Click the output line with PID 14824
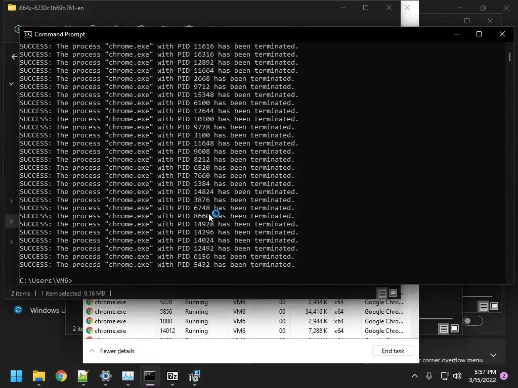Image resolution: width=518 pixels, height=388 pixels. (159, 191)
